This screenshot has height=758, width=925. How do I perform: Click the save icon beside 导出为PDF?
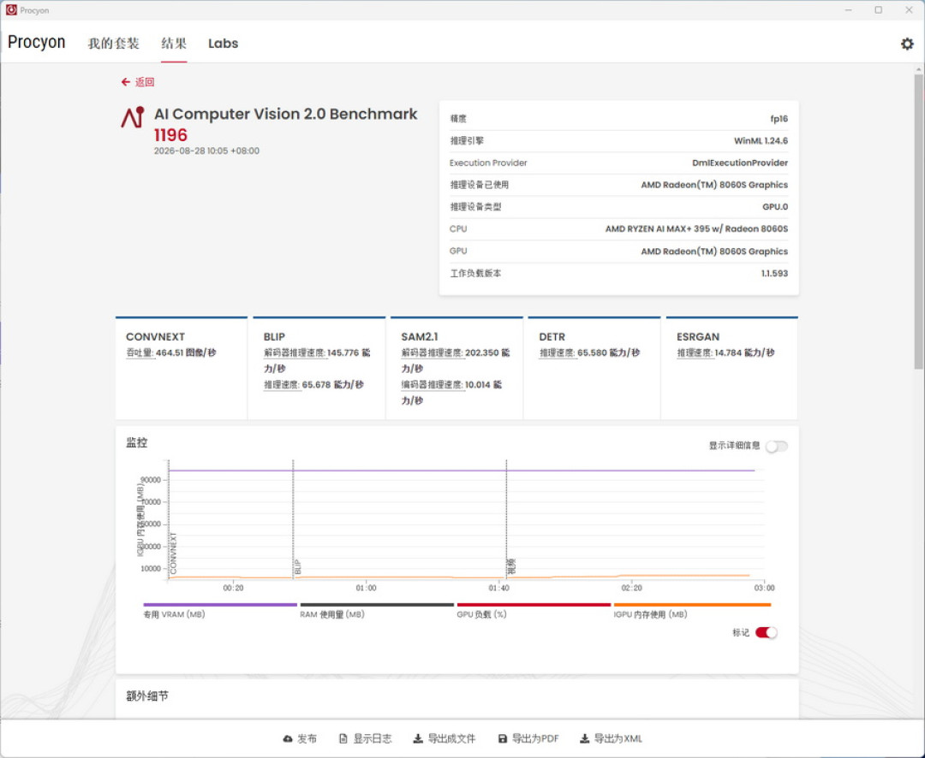(x=503, y=738)
